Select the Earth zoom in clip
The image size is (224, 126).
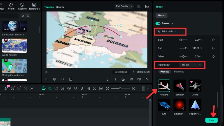15,27
